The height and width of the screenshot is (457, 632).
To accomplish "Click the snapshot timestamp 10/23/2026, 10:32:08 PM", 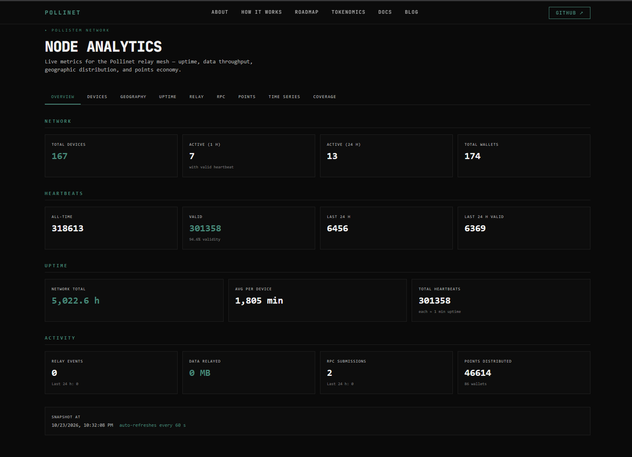I will pyautogui.click(x=82, y=425).
